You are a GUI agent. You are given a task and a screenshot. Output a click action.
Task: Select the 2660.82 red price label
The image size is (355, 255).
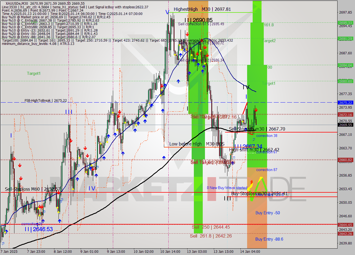tap(345, 160)
